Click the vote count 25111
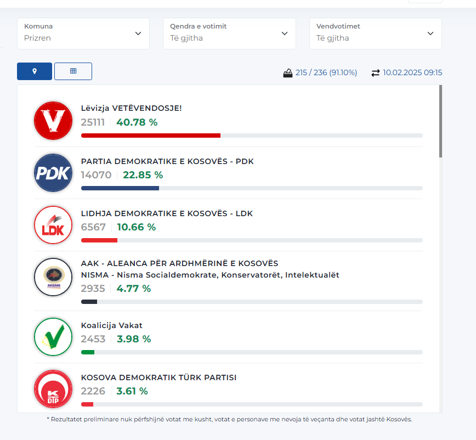The width and height of the screenshot is (476, 440). pos(93,122)
